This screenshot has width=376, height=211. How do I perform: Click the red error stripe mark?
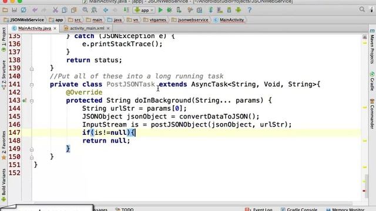(364, 190)
